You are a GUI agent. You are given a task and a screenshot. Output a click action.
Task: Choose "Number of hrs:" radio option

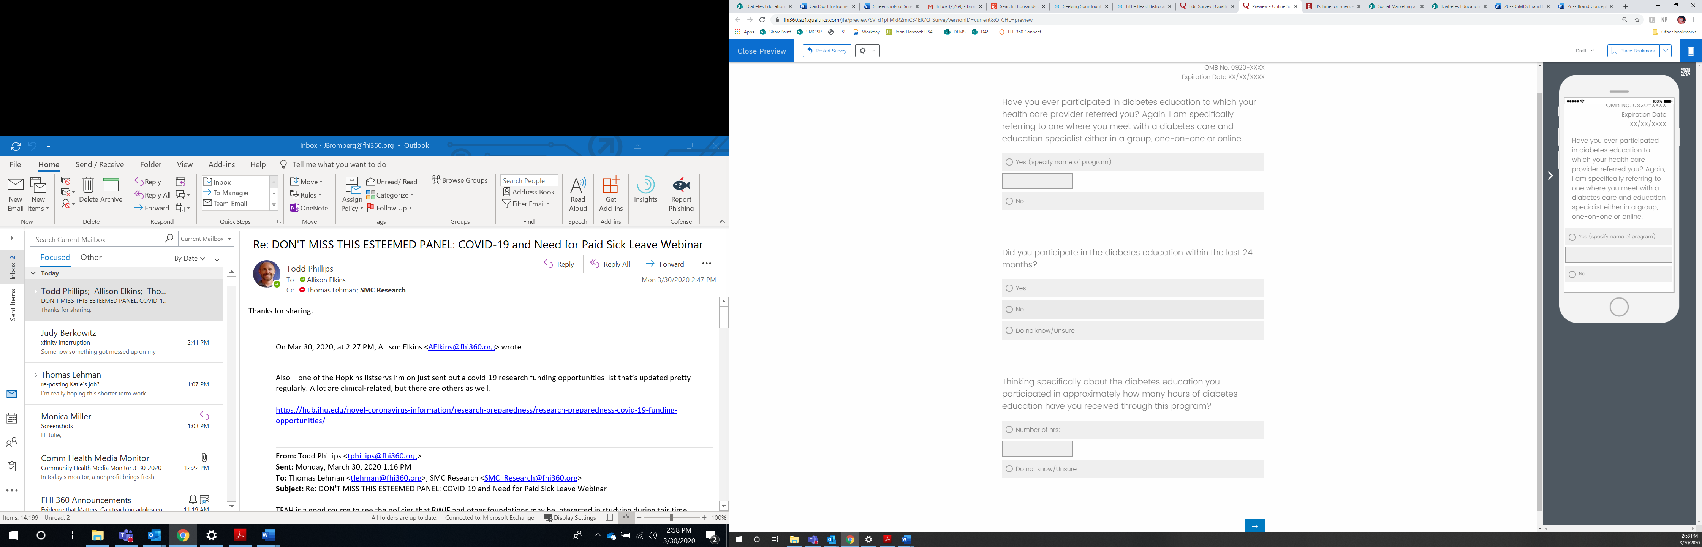[1009, 429]
